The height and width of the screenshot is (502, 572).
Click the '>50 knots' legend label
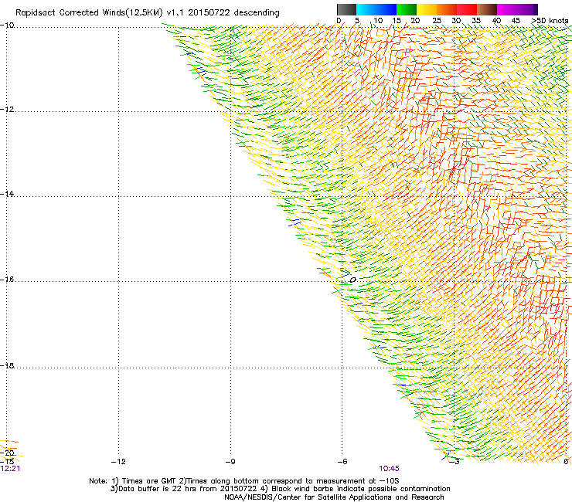tap(550, 21)
